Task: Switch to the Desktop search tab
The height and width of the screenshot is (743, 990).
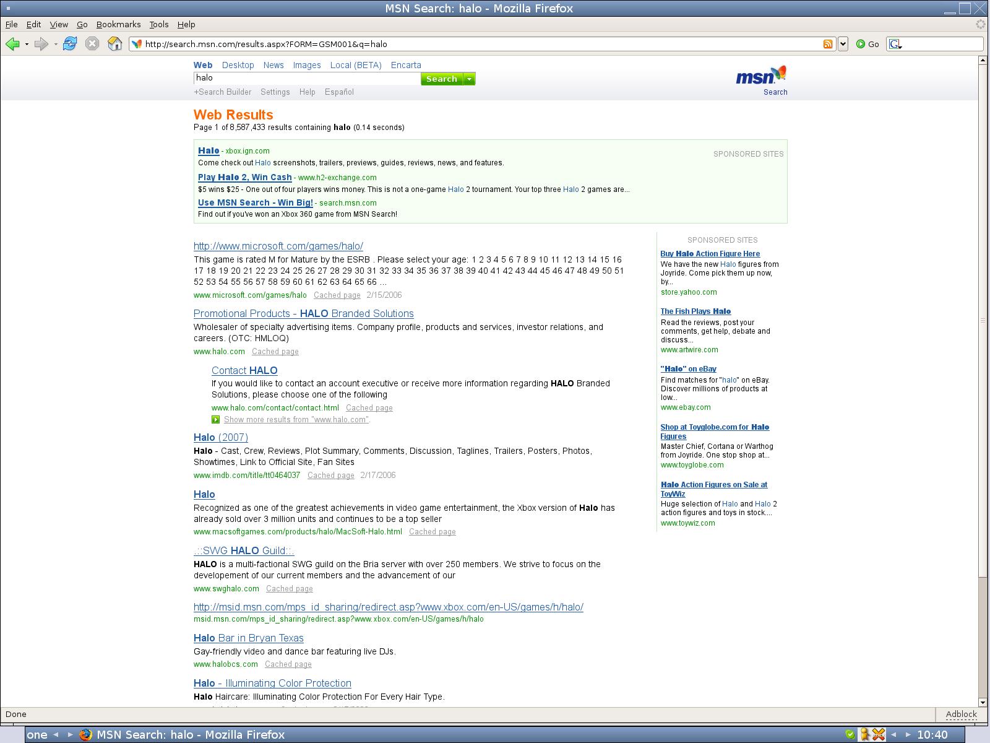Action: point(238,65)
